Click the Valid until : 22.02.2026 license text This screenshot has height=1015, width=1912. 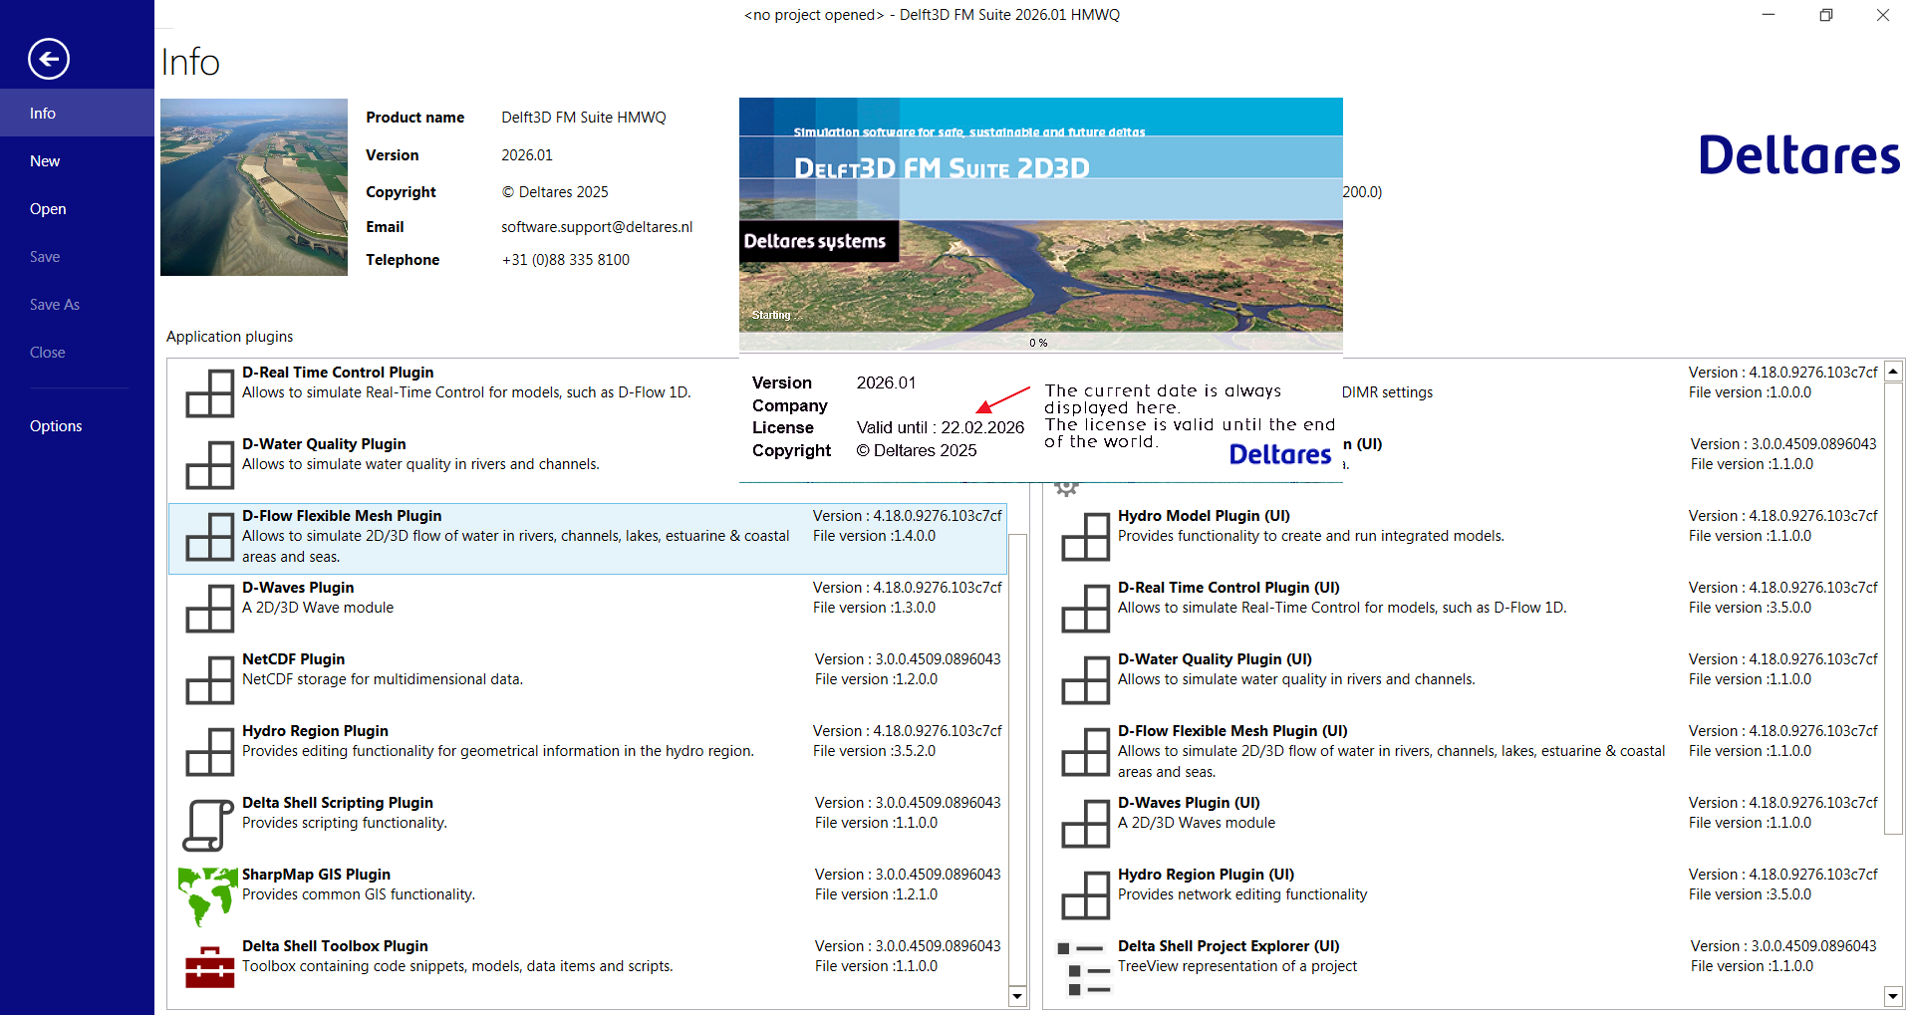point(941,427)
